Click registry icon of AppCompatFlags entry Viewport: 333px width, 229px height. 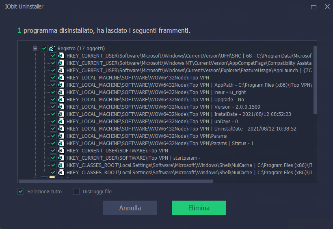point(61,63)
